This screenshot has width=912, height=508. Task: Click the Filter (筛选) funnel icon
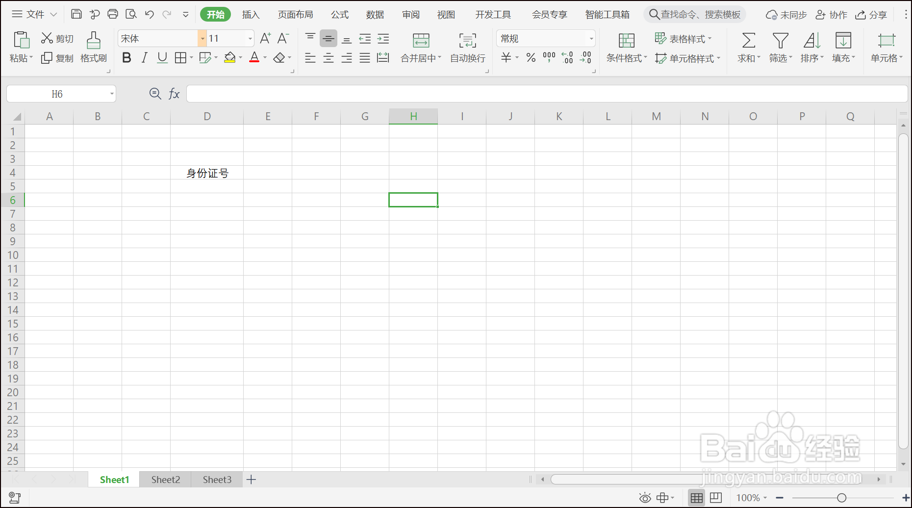point(780,40)
